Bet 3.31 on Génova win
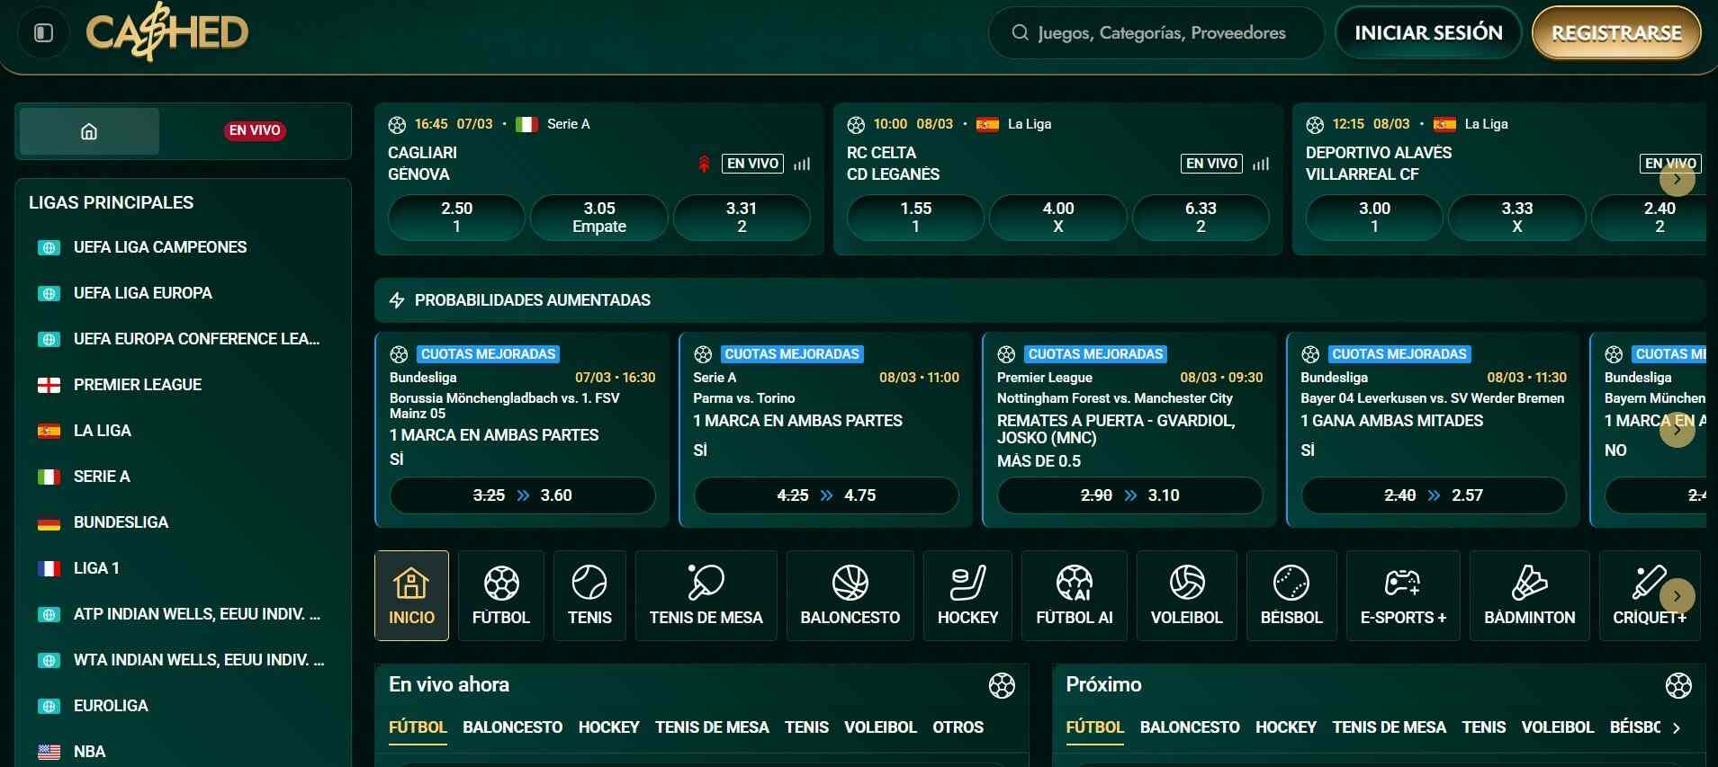Image resolution: width=1718 pixels, height=767 pixels. coord(742,218)
